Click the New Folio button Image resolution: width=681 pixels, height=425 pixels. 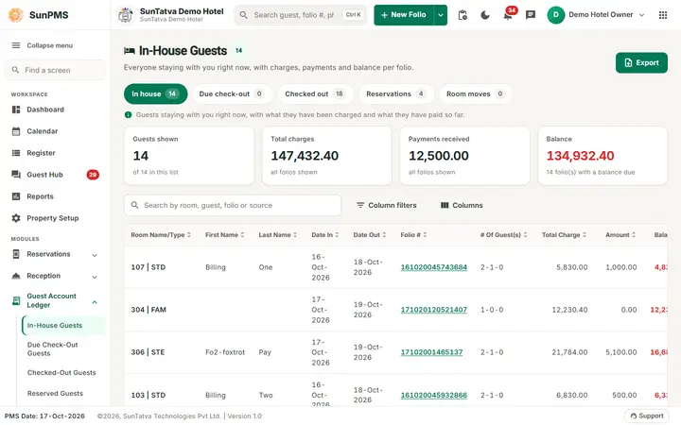click(x=404, y=15)
